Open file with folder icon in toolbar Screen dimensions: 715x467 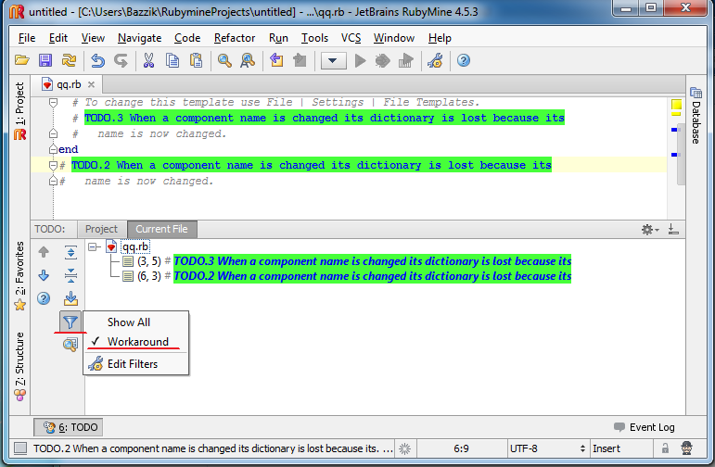coord(22,60)
